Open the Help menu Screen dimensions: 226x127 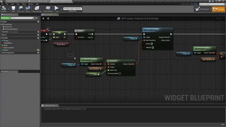point(37,4)
